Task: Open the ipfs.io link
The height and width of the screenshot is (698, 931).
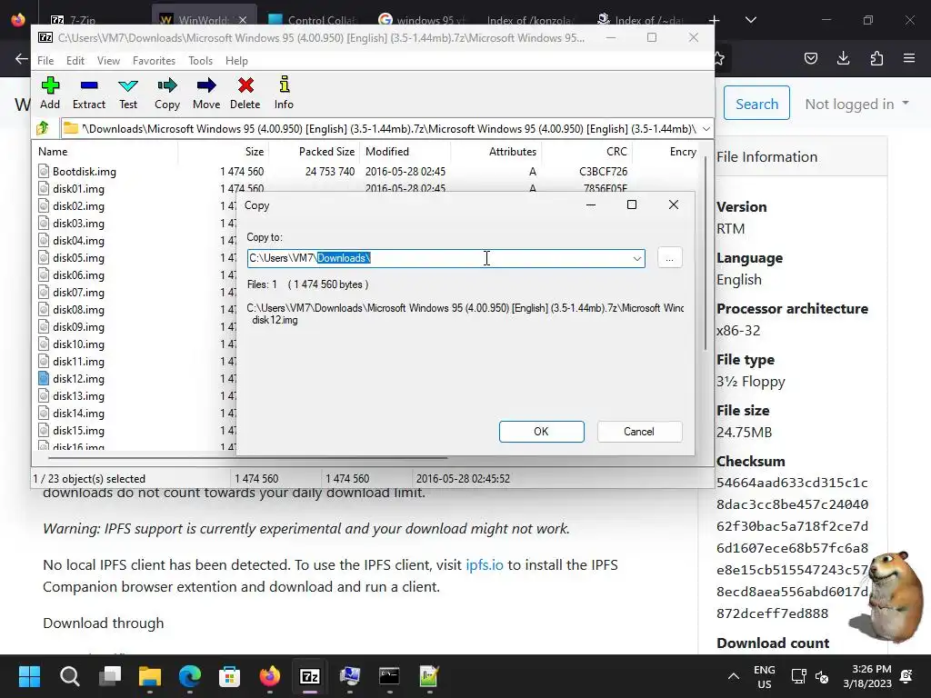Action: (484, 564)
